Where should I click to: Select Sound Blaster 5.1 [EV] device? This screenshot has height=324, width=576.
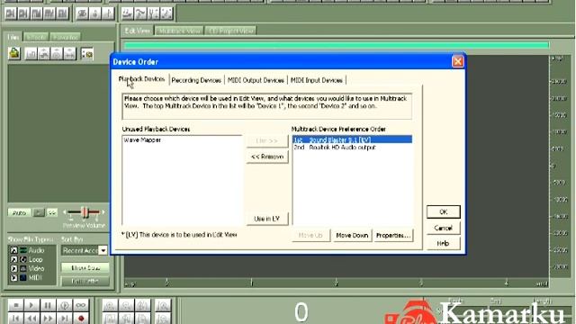tap(352, 139)
